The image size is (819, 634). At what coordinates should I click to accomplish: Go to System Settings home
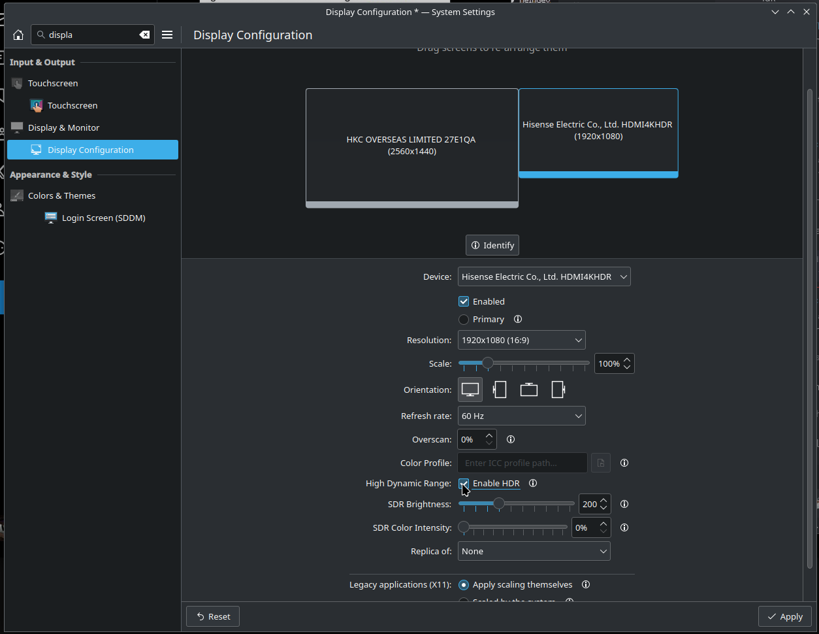click(x=18, y=35)
